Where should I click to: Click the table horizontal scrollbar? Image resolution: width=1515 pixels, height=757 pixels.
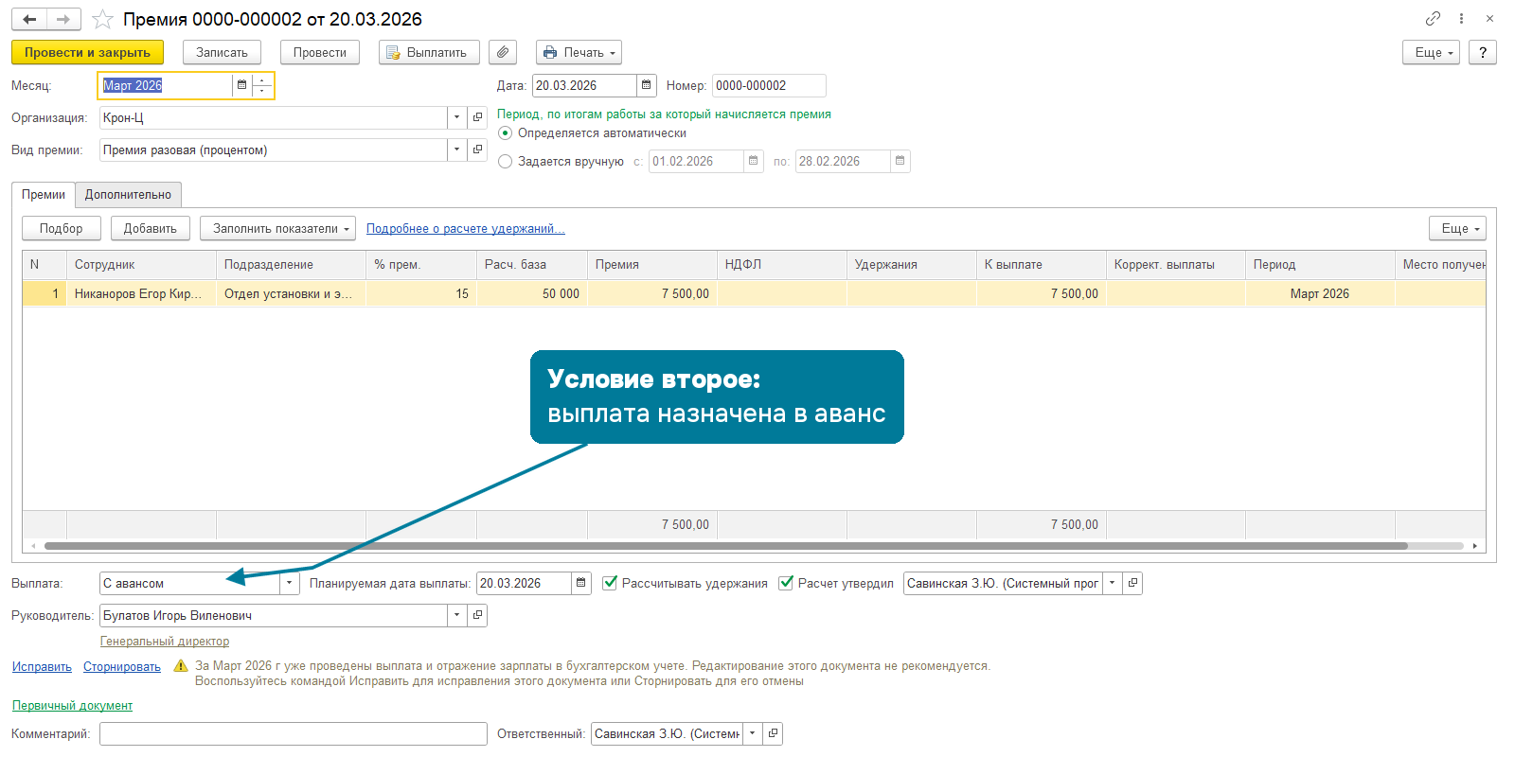tap(725, 546)
